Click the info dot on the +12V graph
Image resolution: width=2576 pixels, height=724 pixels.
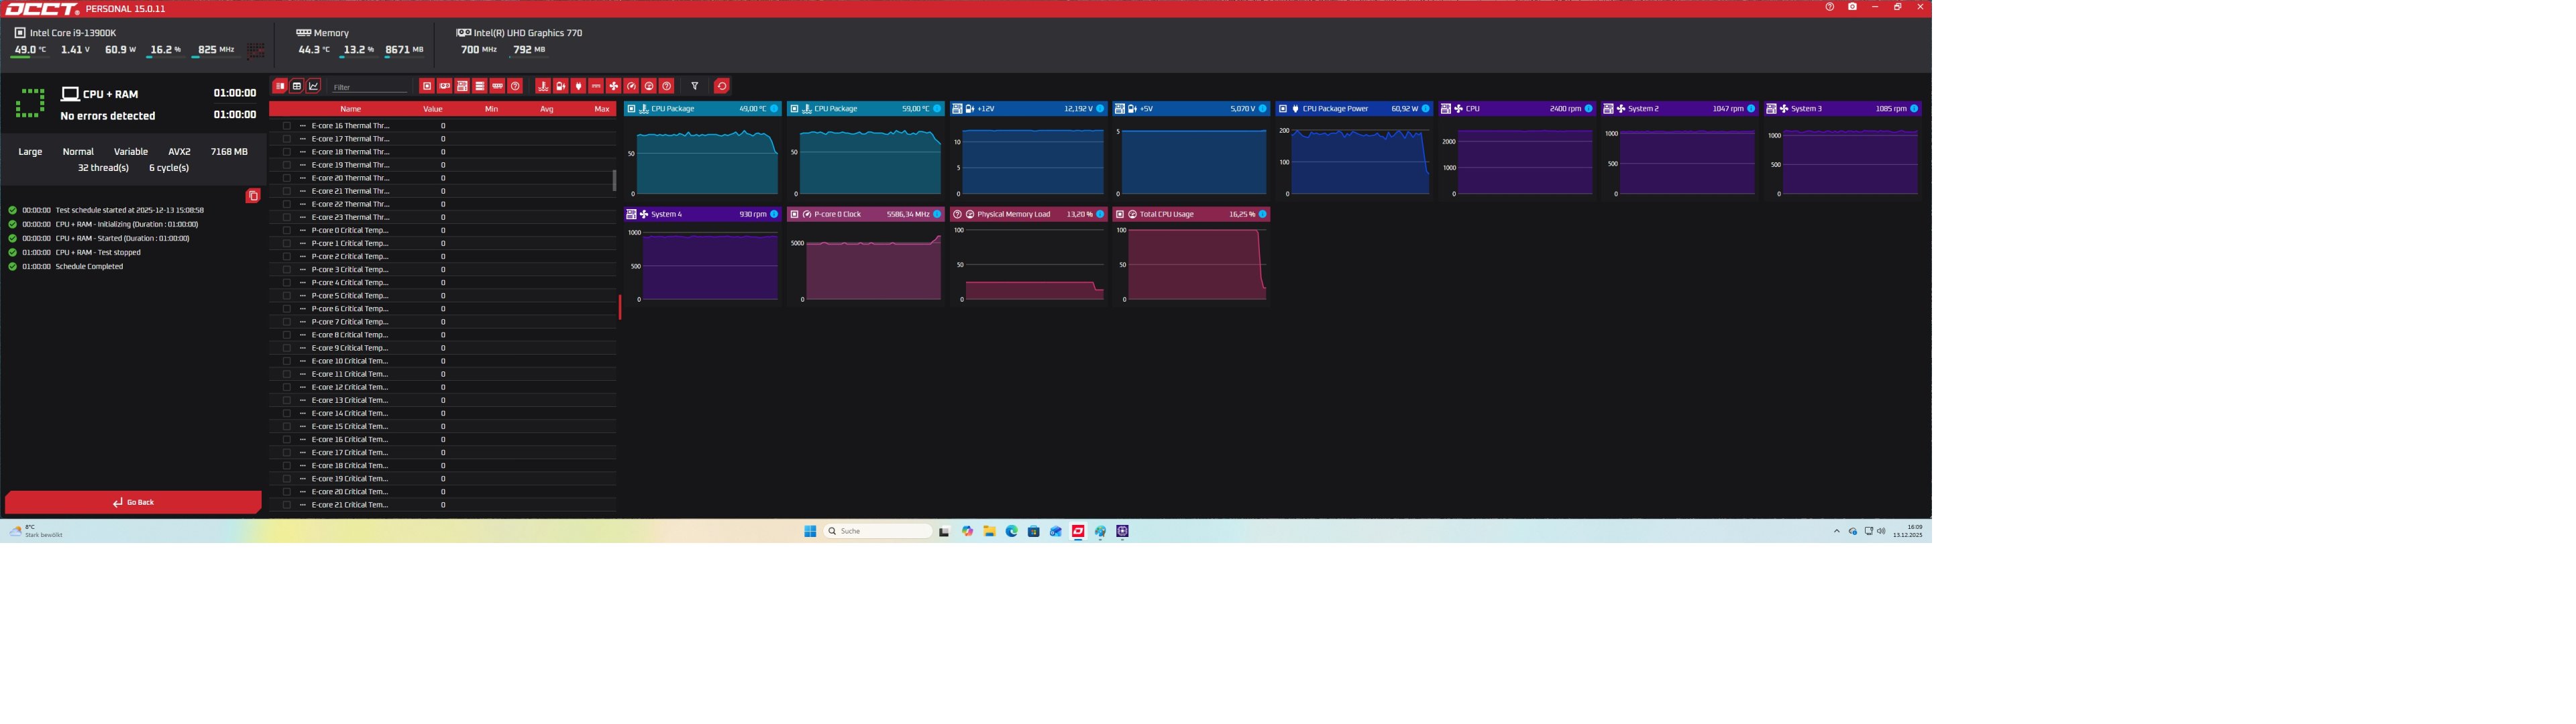(x=1100, y=109)
